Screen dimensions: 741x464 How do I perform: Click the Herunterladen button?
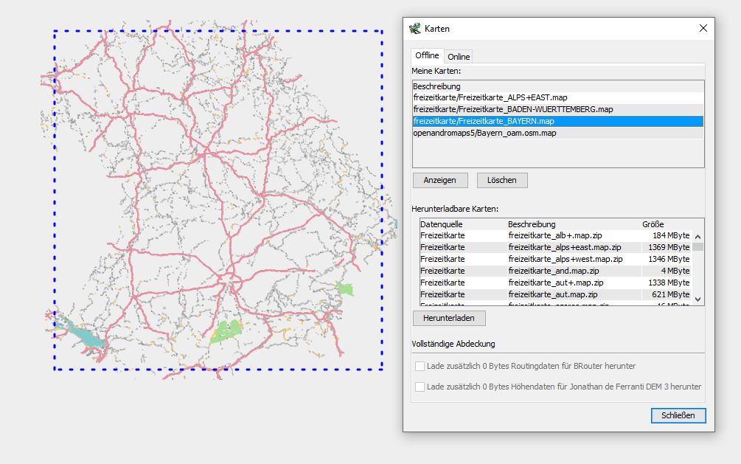[448, 318]
